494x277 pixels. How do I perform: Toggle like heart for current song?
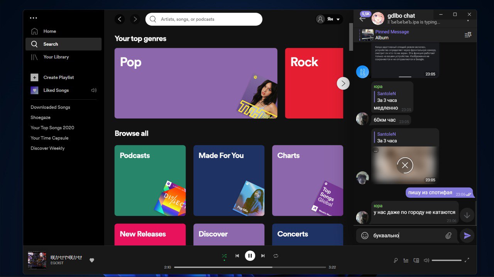click(92, 260)
